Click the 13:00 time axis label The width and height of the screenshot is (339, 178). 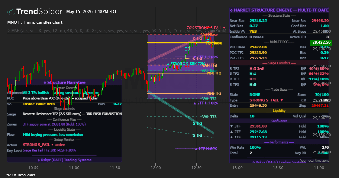tap(237, 168)
